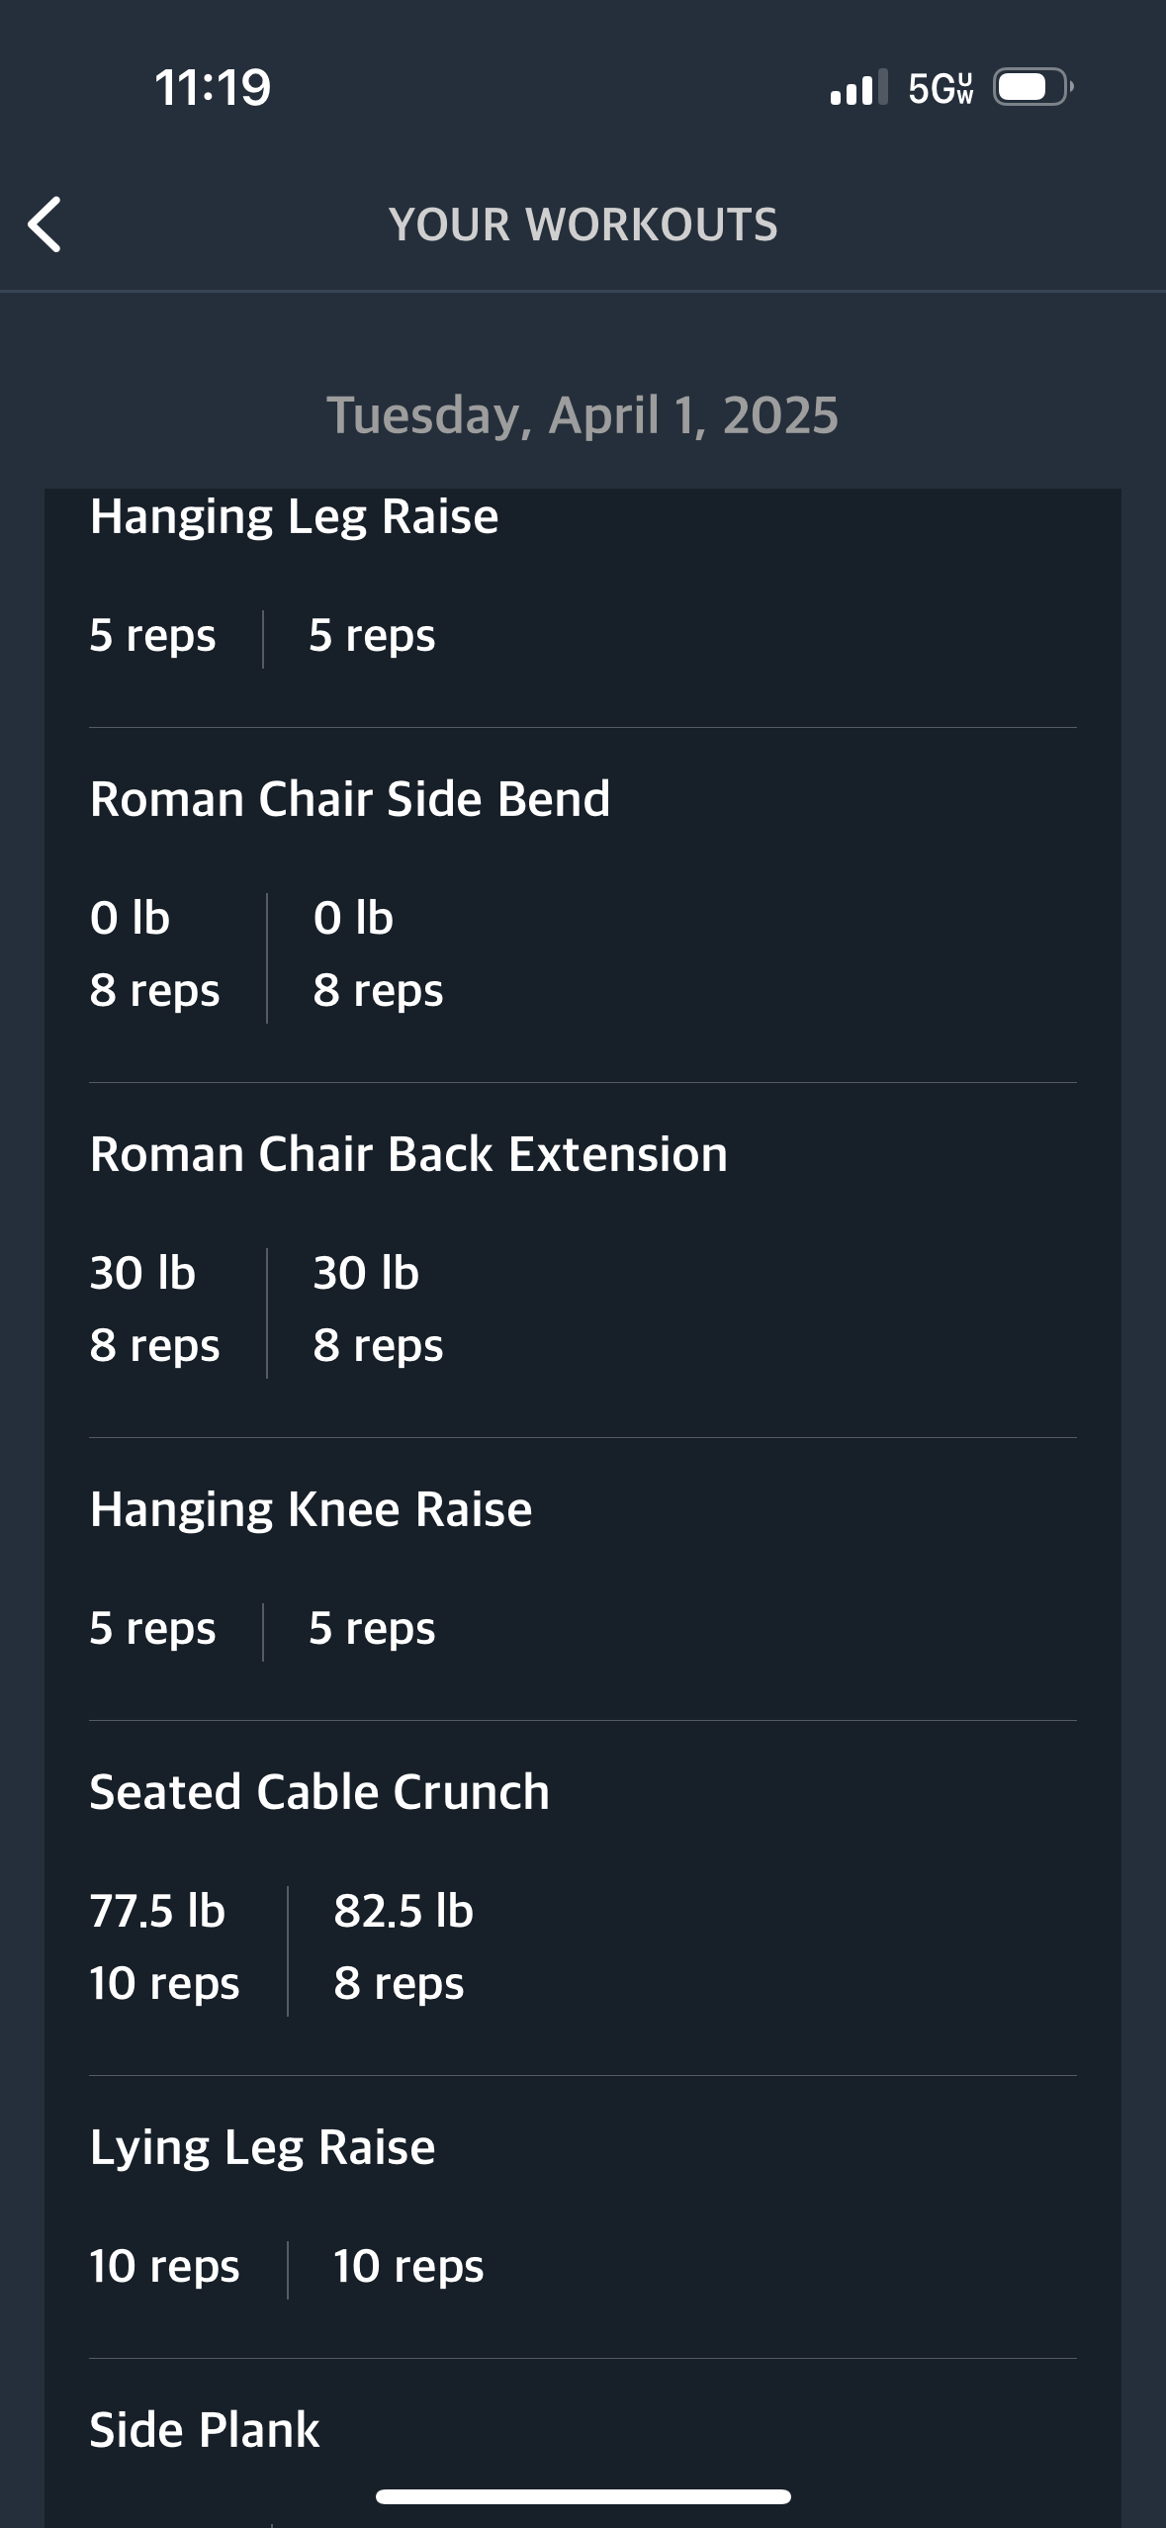Open the Roman Chair Side Bend exercise

tap(350, 799)
